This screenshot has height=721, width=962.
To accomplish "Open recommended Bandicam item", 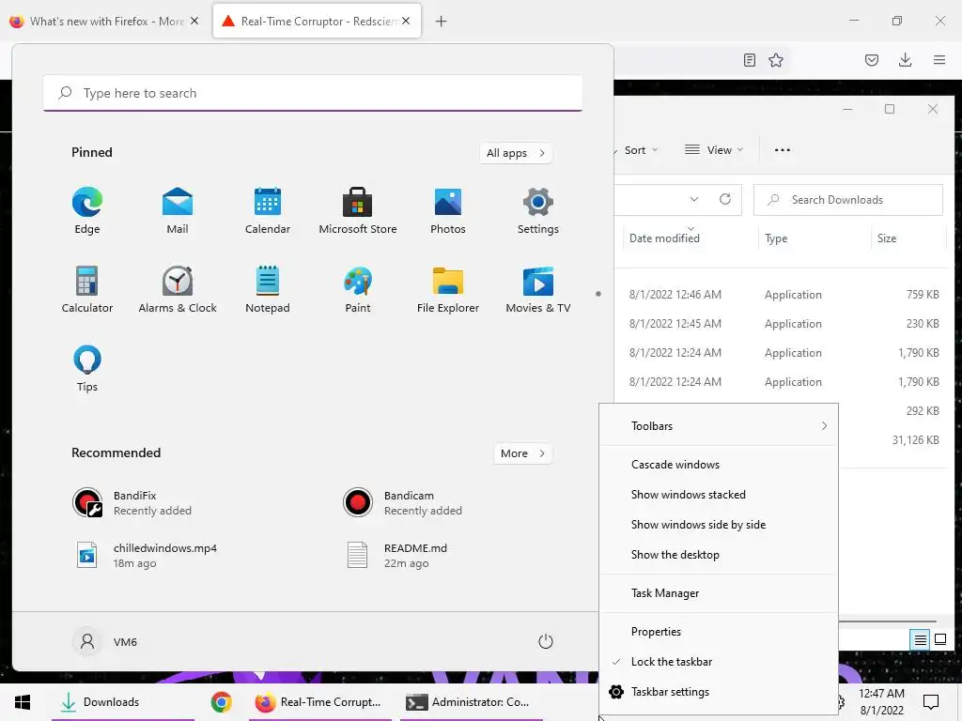I will coord(402,503).
